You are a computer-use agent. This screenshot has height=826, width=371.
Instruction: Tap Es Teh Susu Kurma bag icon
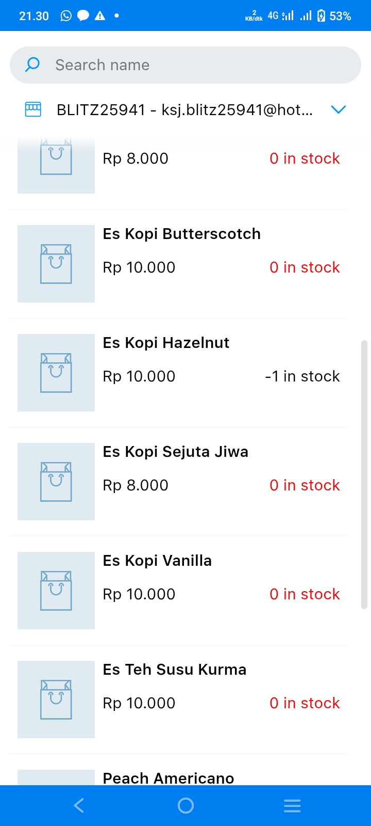coord(56,700)
